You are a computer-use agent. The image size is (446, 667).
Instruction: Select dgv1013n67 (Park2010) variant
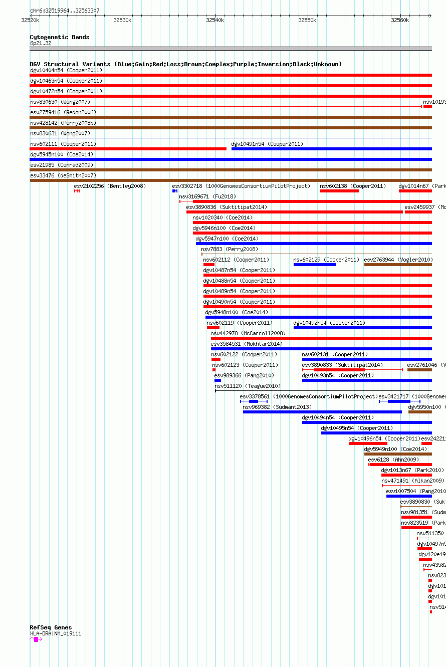point(406,475)
